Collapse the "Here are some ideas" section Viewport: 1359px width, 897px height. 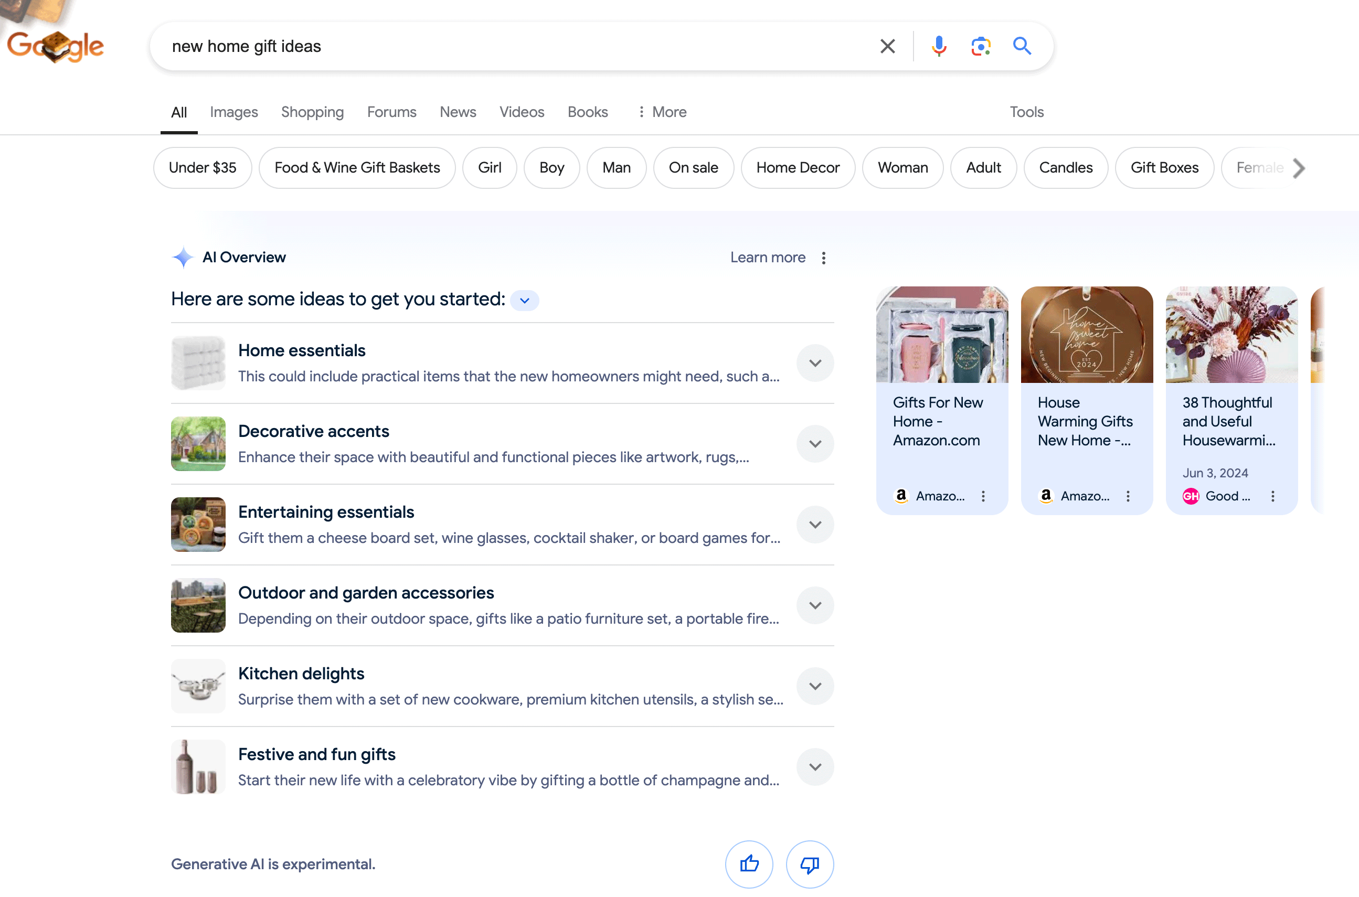click(x=524, y=300)
